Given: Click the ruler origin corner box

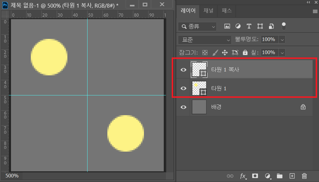Looking at the screenshot, I should 5,15.
